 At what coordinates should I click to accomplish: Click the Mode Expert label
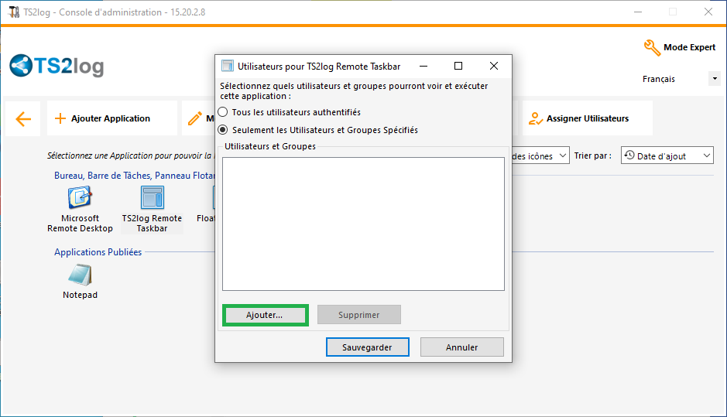click(x=689, y=47)
